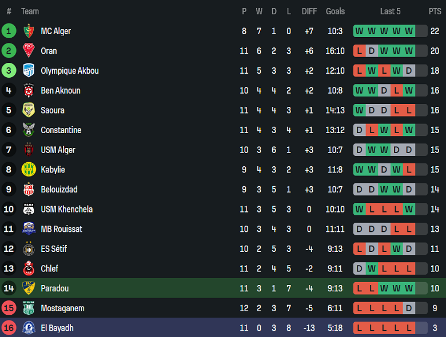
Task: Open the Saoura yellow team crest
Action: 29,110
